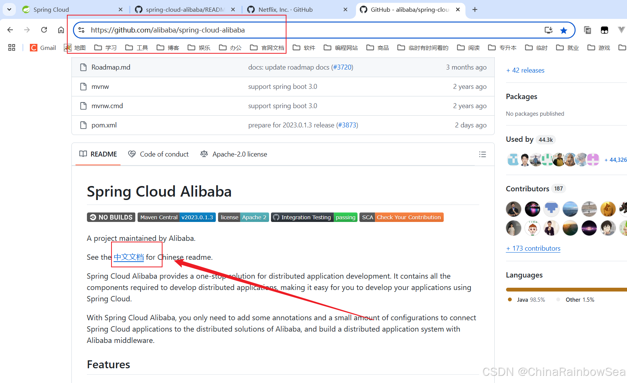This screenshot has width=627, height=383.
Task: Open the Gmail bookmark
Action: pos(43,48)
